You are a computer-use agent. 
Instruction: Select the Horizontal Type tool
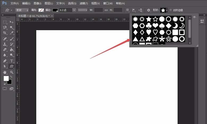click(x=11, y=61)
